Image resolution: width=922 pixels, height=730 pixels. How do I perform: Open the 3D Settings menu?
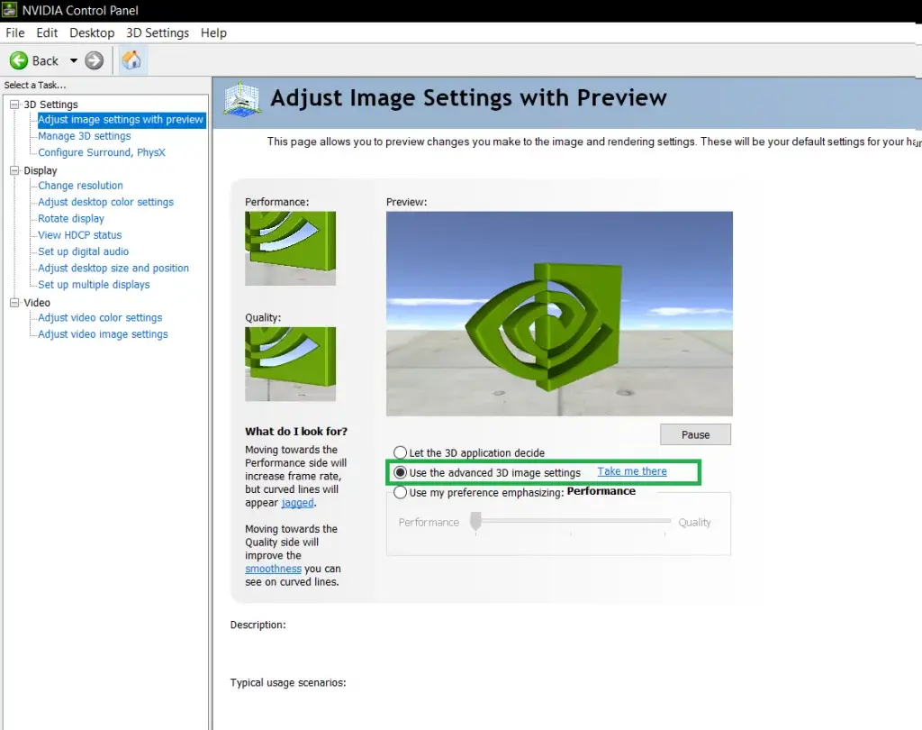(x=158, y=33)
